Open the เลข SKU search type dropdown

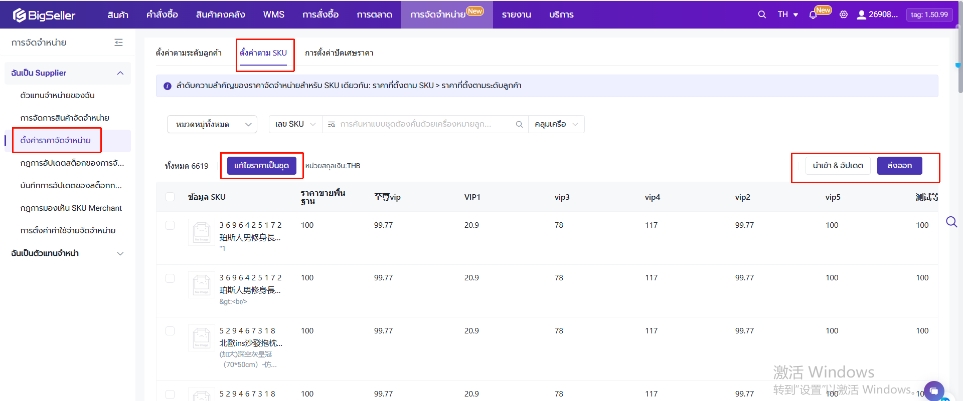click(x=295, y=124)
